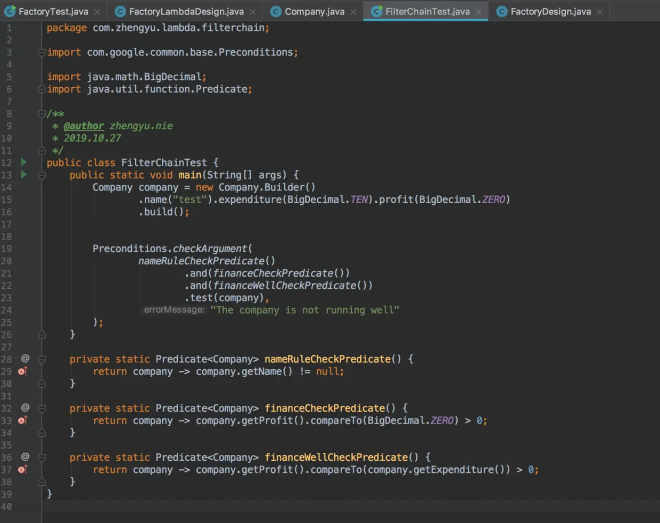Open the FactoryLambdaDesign.java tab
The width and height of the screenshot is (660, 523).
(x=186, y=11)
